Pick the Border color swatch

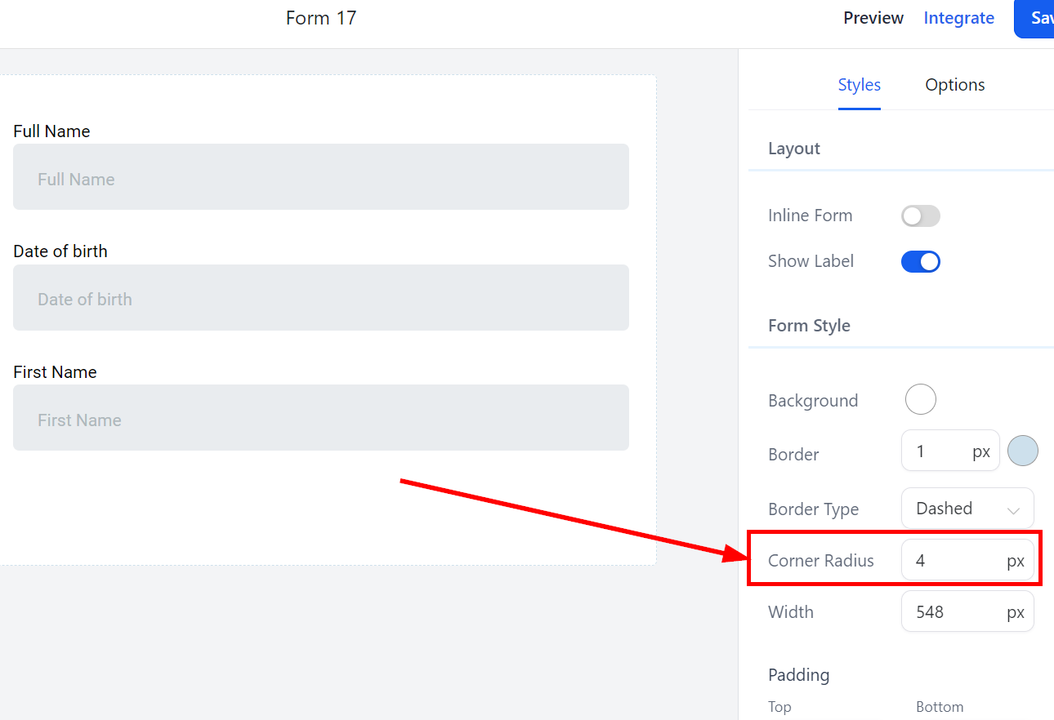coord(1022,451)
